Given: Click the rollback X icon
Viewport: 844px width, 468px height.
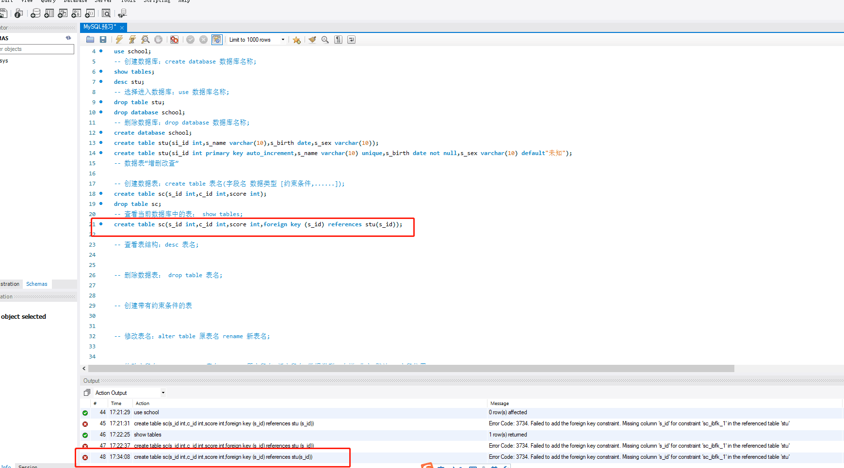Looking at the screenshot, I should point(203,40).
